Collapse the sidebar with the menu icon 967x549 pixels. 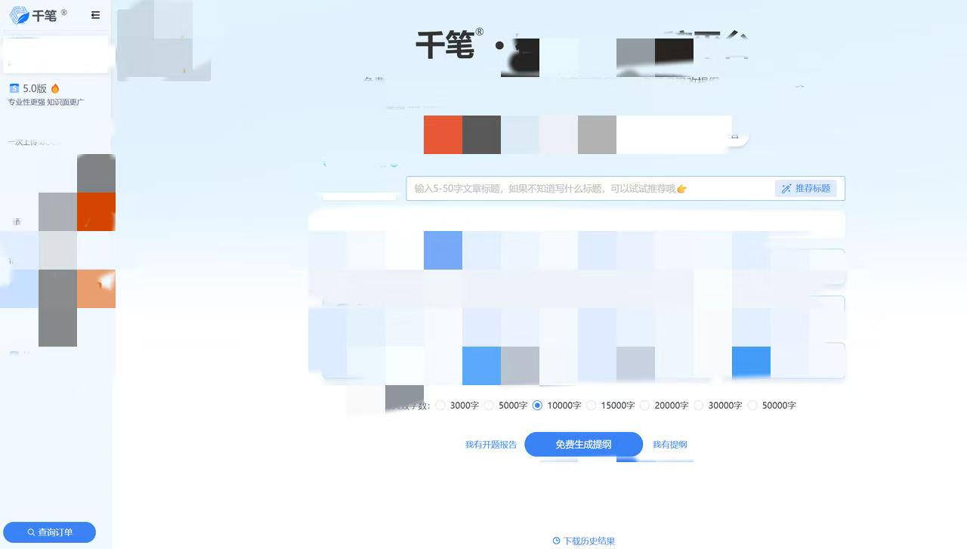click(95, 15)
